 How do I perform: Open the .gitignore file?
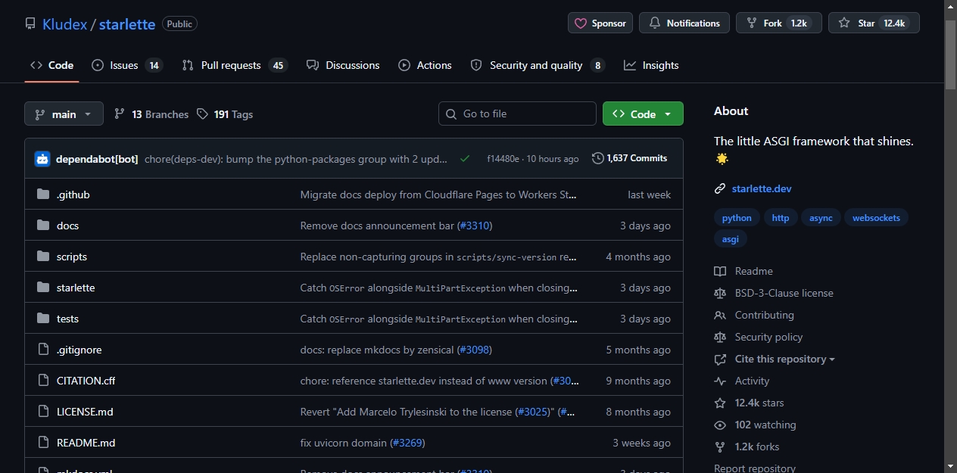click(x=79, y=350)
